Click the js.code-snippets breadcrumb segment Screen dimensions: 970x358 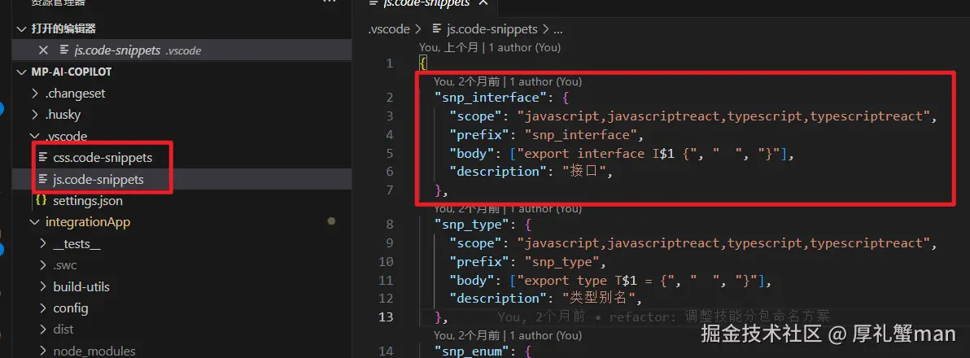(492, 28)
